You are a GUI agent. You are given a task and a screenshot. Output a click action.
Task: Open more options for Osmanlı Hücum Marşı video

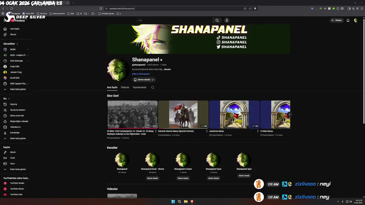(x=207, y=131)
